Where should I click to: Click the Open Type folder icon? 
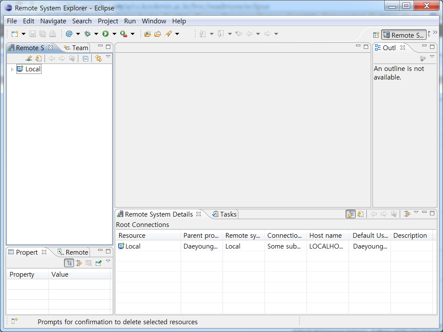[x=148, y=34]
